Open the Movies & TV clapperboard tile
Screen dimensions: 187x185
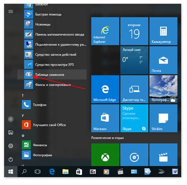point(163,155)
